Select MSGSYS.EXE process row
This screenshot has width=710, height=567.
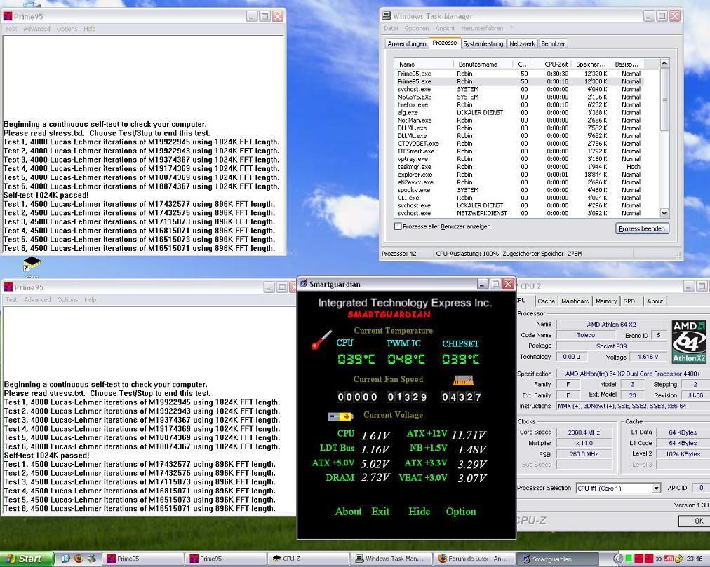pos(519,97)
